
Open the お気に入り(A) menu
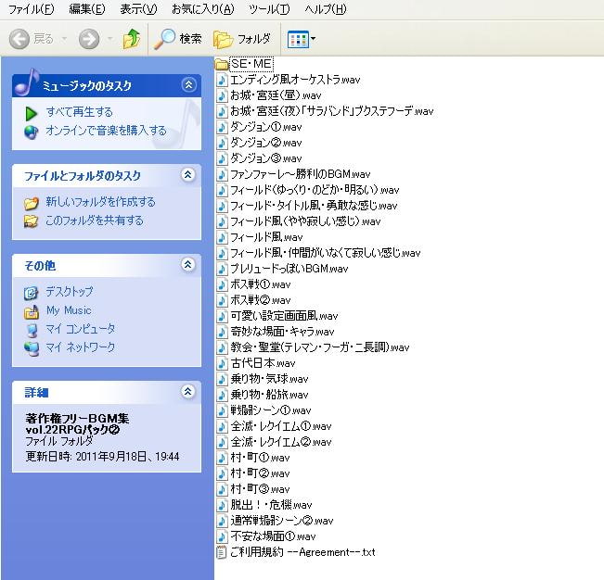202,9
